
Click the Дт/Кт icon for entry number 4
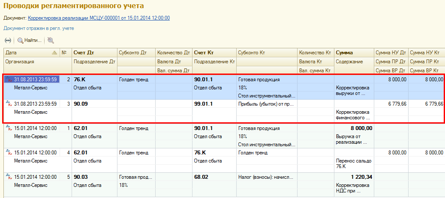click(9, 153)
